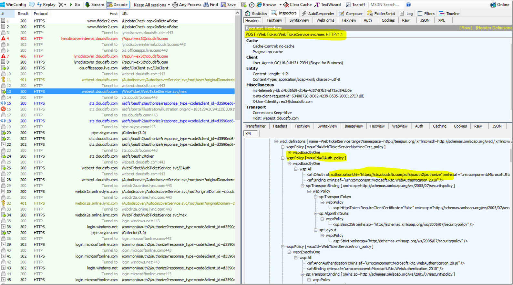513x285 pixels.
Task: Select the response ImageView tab
Action: pyautogui.click(x=354, y=126)
